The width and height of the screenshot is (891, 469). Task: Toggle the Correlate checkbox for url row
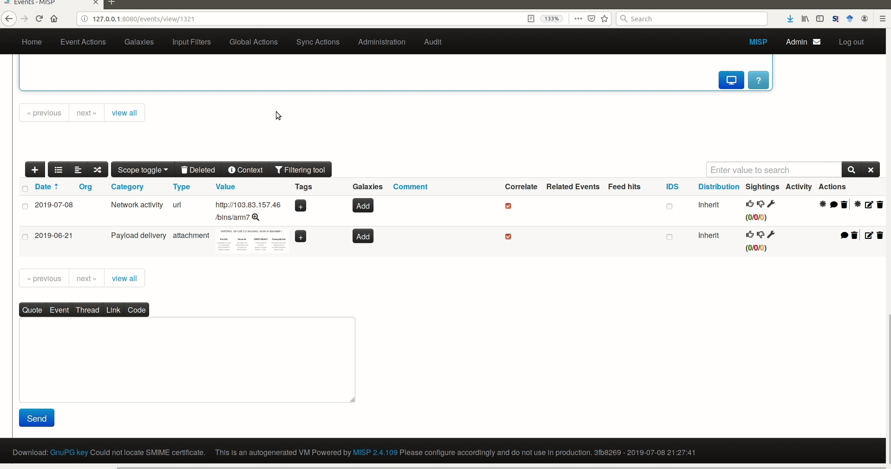pos(508,206)
